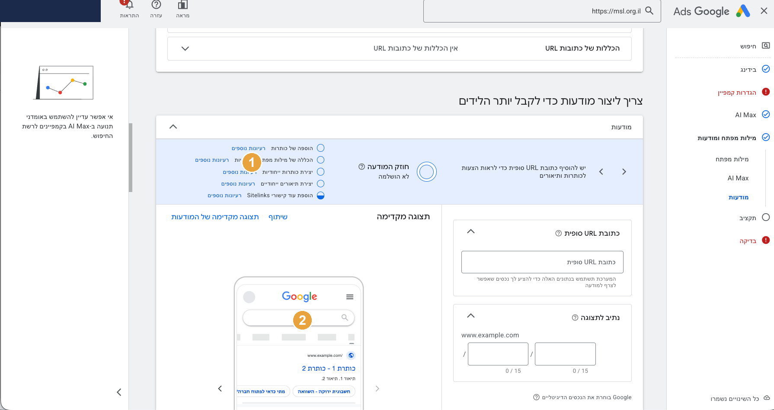Close the campaign editor with the X icon
The image size is (774, 410).
point(764,11)
